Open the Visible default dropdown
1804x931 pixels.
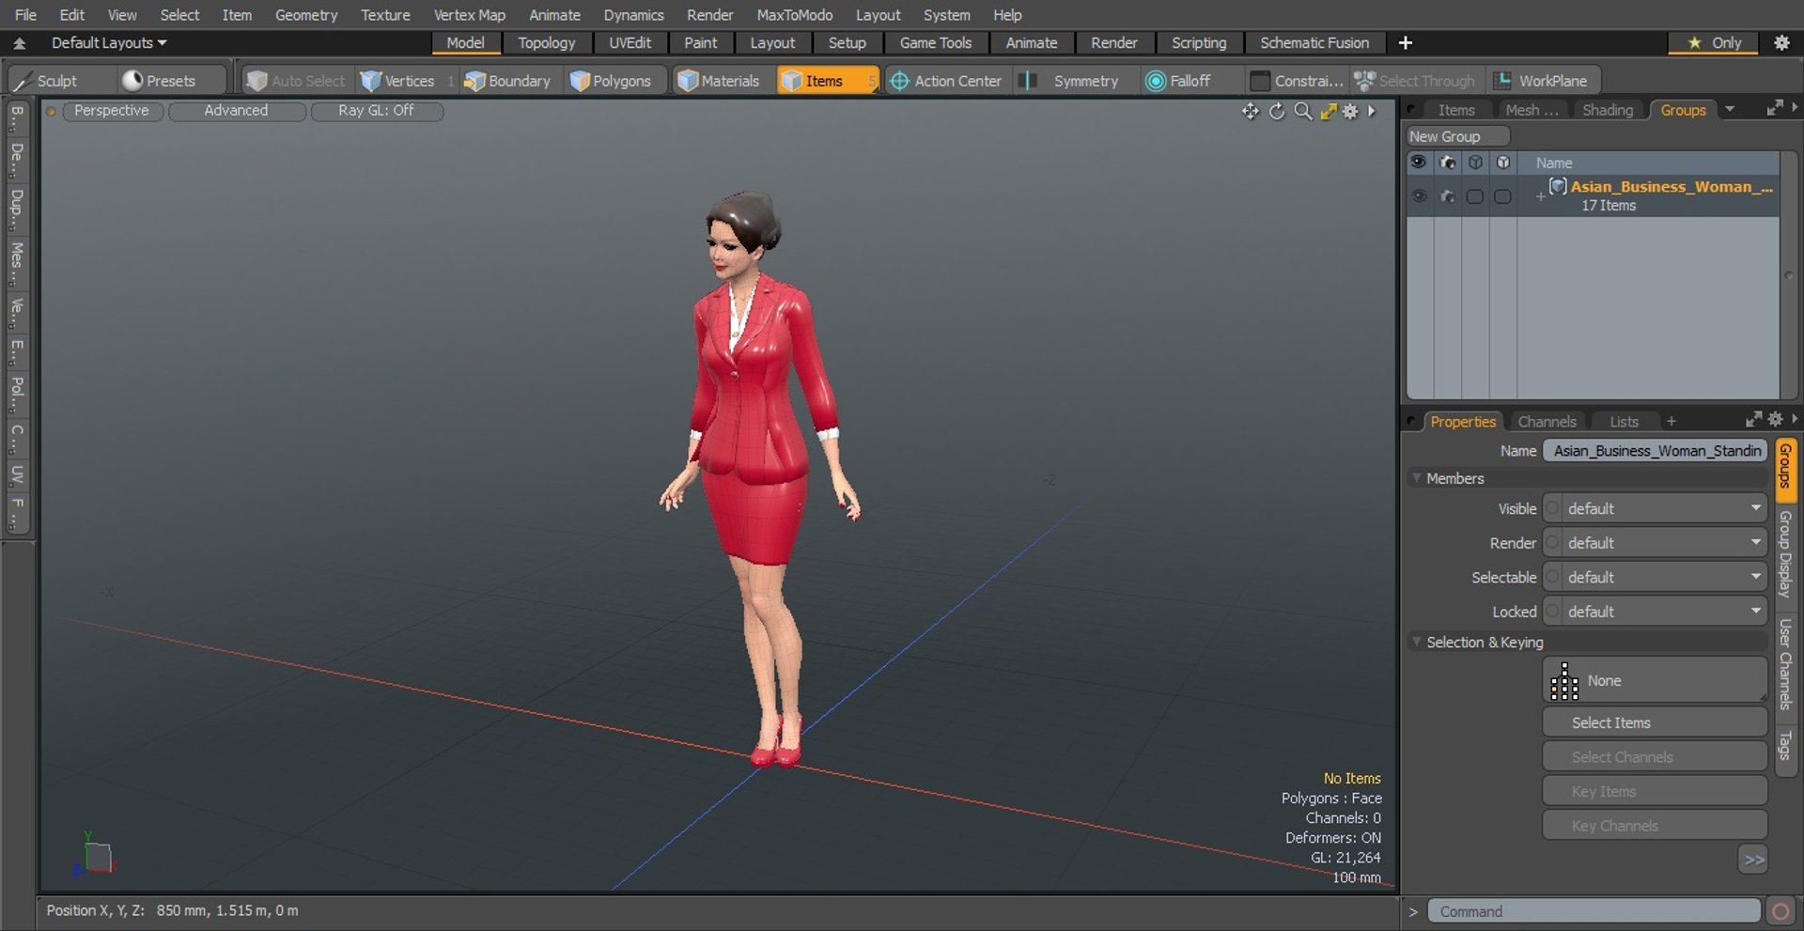(1656, 508)
